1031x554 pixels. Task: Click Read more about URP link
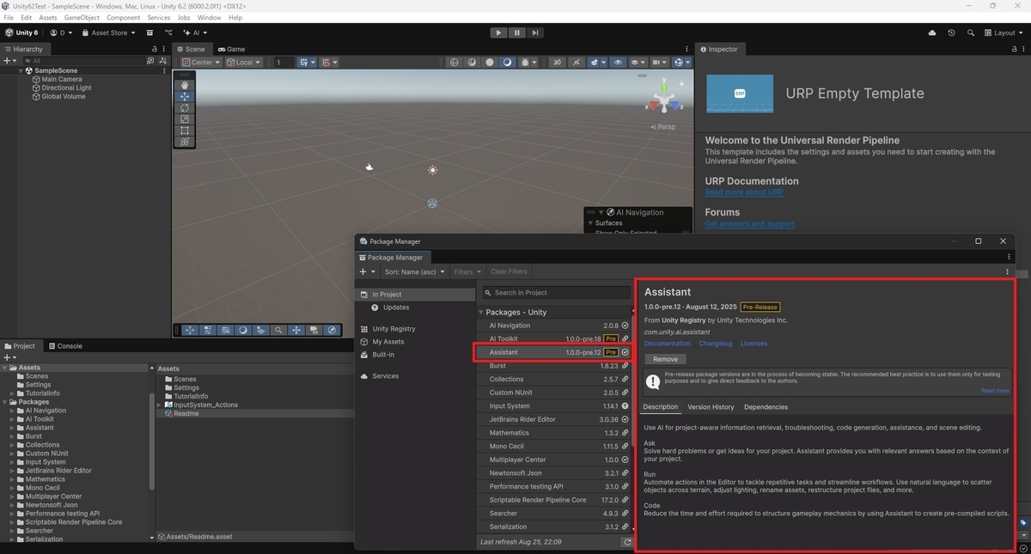743,192
